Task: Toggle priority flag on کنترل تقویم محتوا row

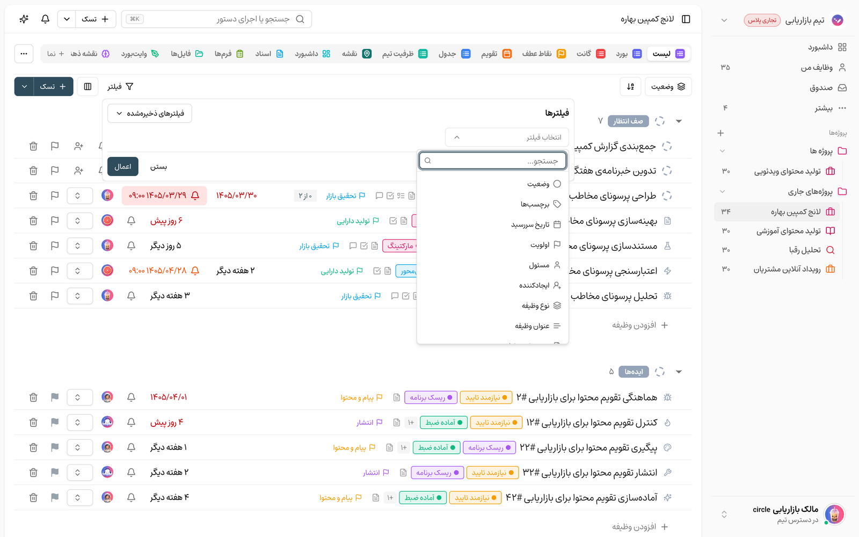Action: pos(55,423)
